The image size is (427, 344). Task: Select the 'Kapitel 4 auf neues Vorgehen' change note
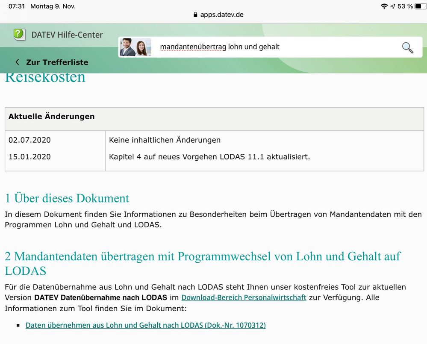coord(209,157)
